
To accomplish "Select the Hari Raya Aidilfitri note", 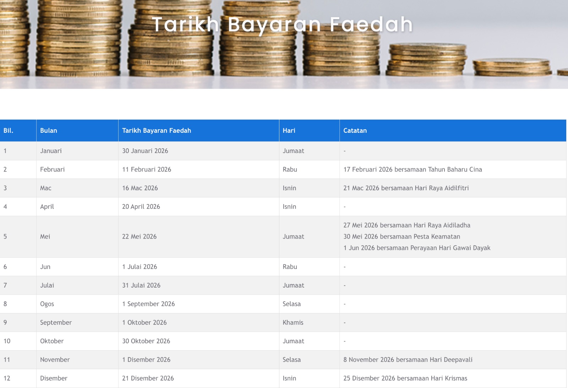I will point(406,188).
